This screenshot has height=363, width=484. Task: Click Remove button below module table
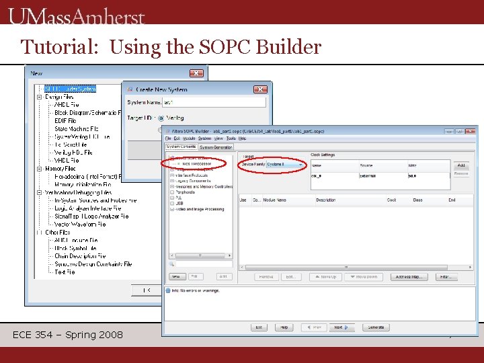pyautogui.click(x=266, y=277)
